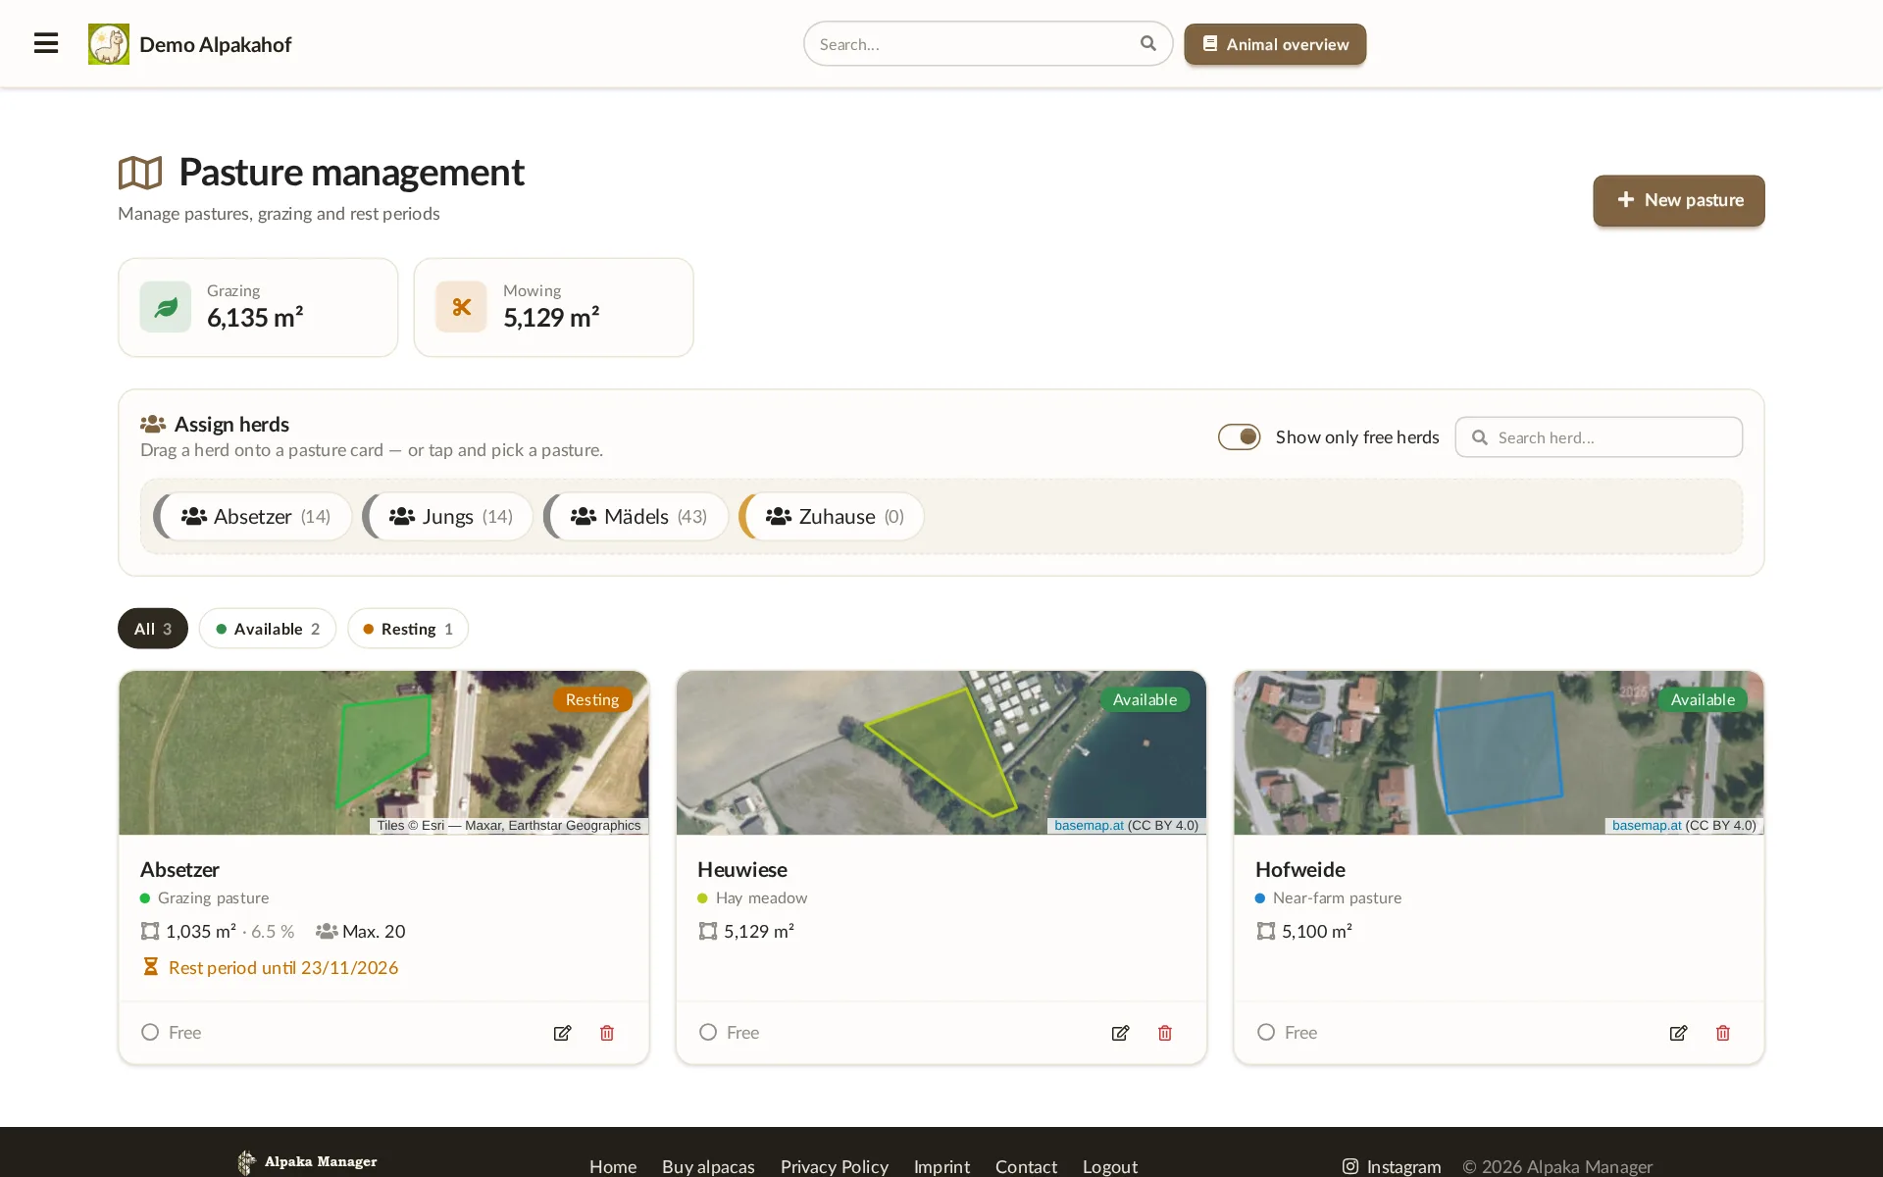Screen dimensions: 1883x1177
Task: Open the Animal overview button
Action: point(1275,44)
